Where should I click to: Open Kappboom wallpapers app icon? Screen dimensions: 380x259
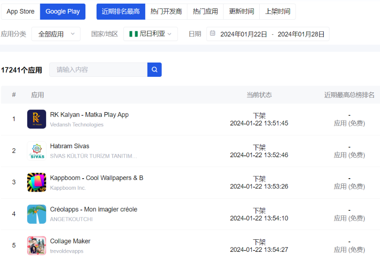[37, 182]
